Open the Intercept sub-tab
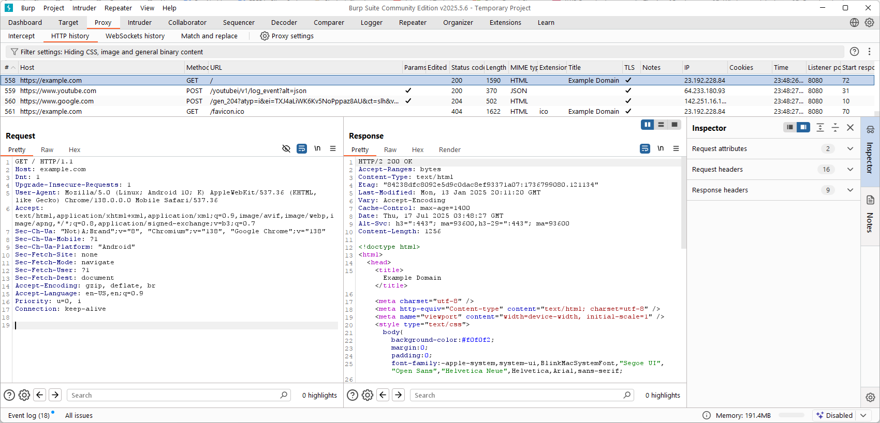 click(21, 36)
